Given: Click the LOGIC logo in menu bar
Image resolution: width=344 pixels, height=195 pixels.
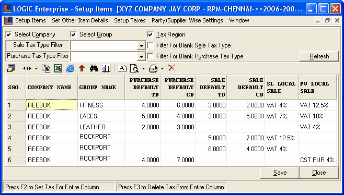Looking at the screenshot, I should pyautogui.click(x=8, y=20).
